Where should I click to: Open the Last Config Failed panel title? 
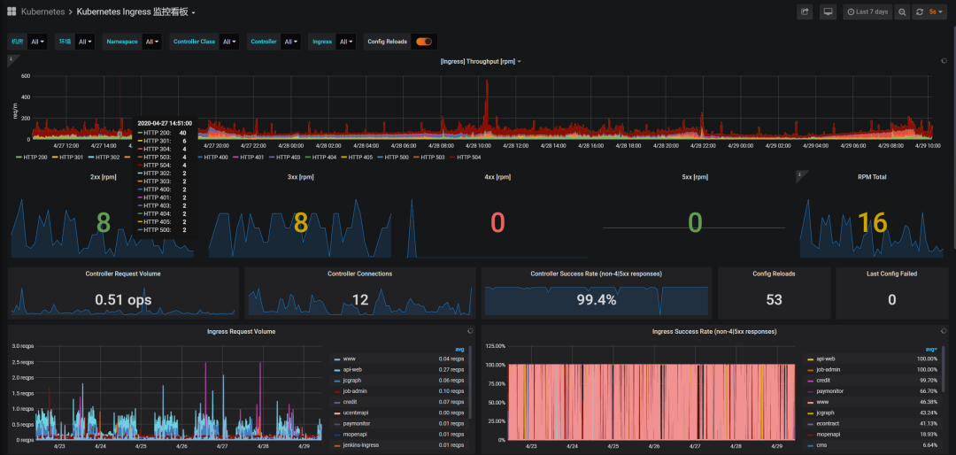[892, 274]
